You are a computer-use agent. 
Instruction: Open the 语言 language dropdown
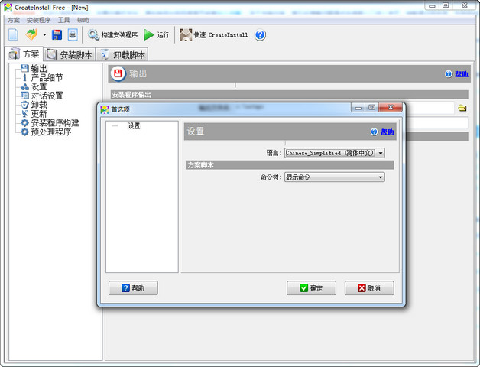pyautogui.click(x=335, y=153)
